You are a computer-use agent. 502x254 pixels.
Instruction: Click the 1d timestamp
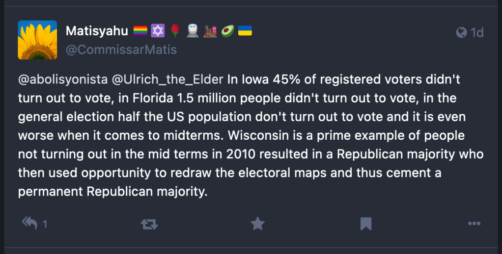click(x=477, y=32)
